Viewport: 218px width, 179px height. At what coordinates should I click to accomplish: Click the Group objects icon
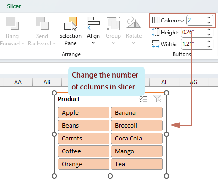[x=114, y=23]
